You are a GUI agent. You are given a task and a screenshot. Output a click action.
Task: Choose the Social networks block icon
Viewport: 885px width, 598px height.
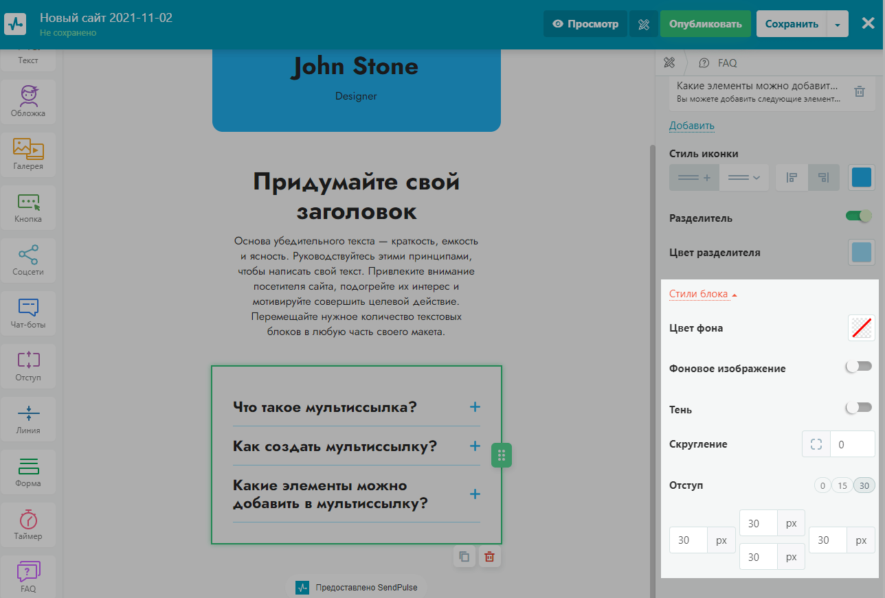[28, 259]
